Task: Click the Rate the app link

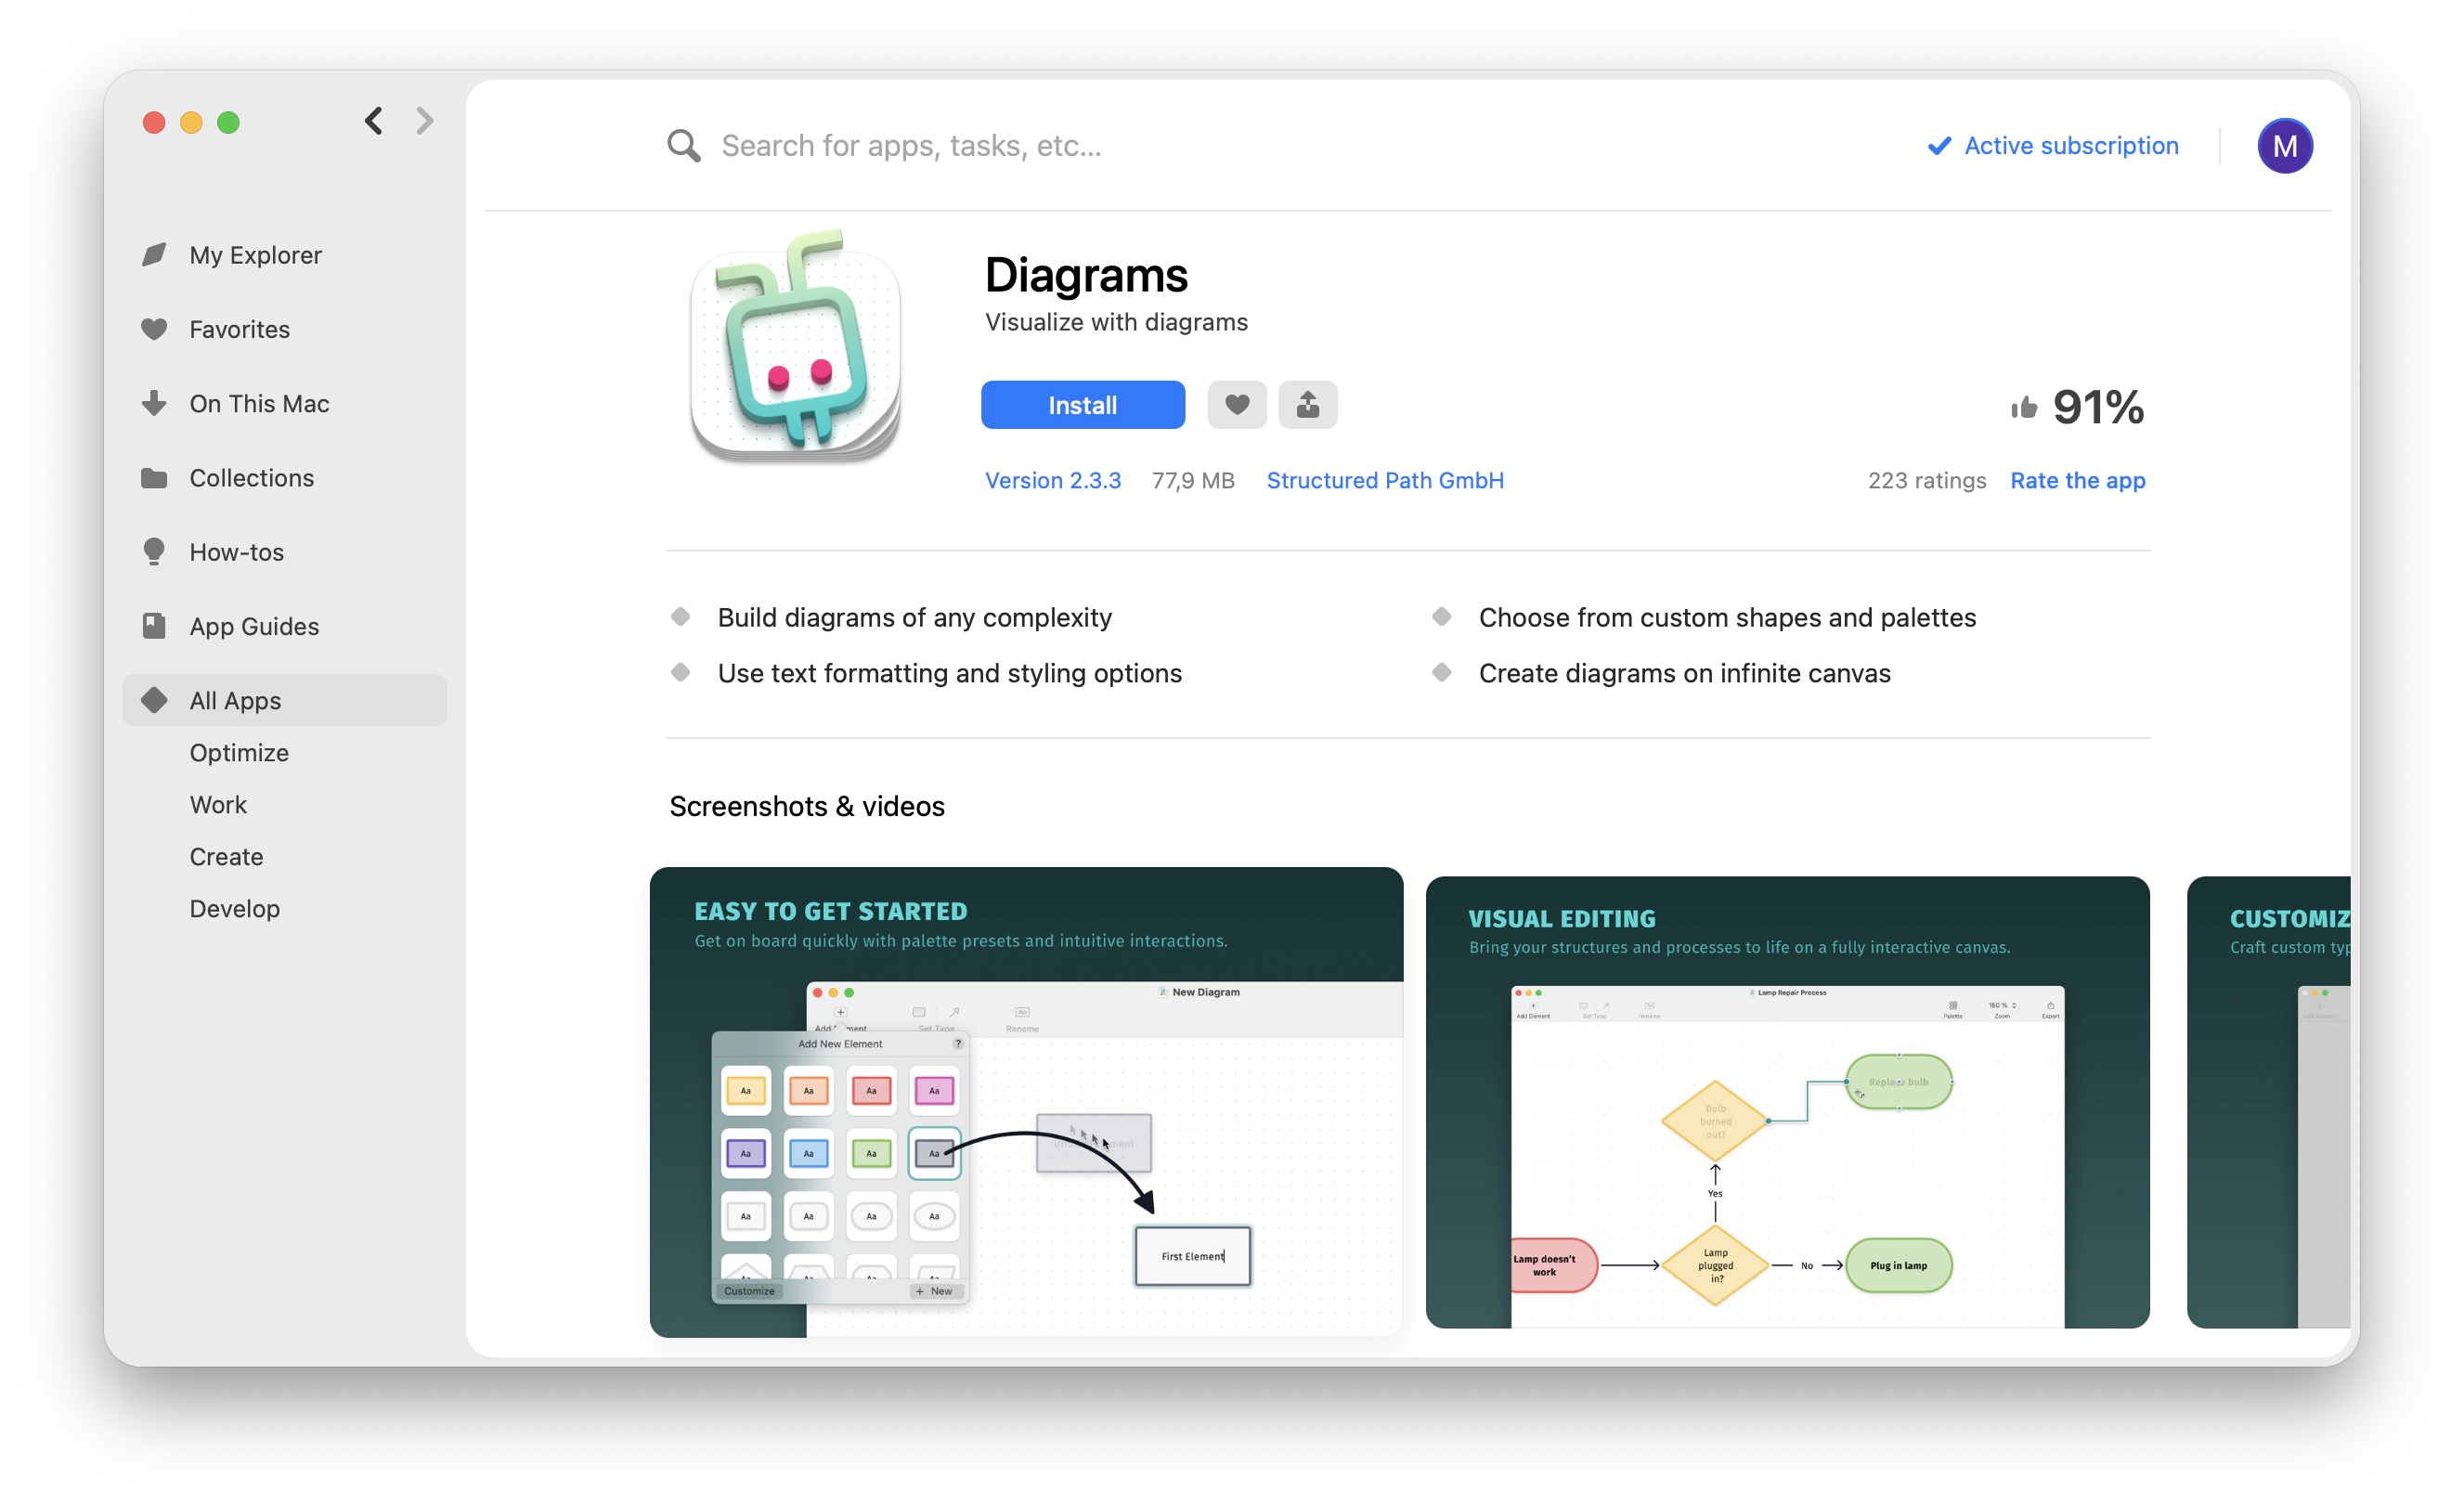Action: (x=2077, y=478)
